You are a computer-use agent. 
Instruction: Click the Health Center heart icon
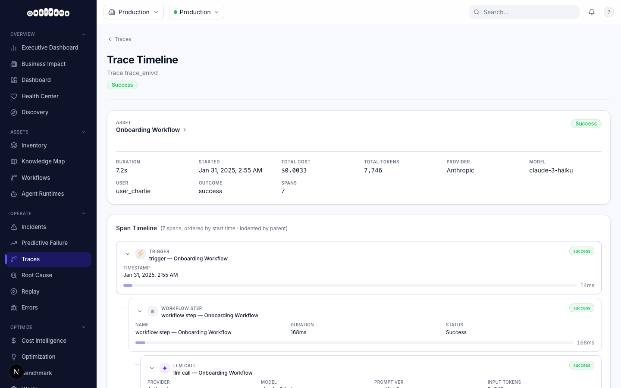(x=14, y=96)
